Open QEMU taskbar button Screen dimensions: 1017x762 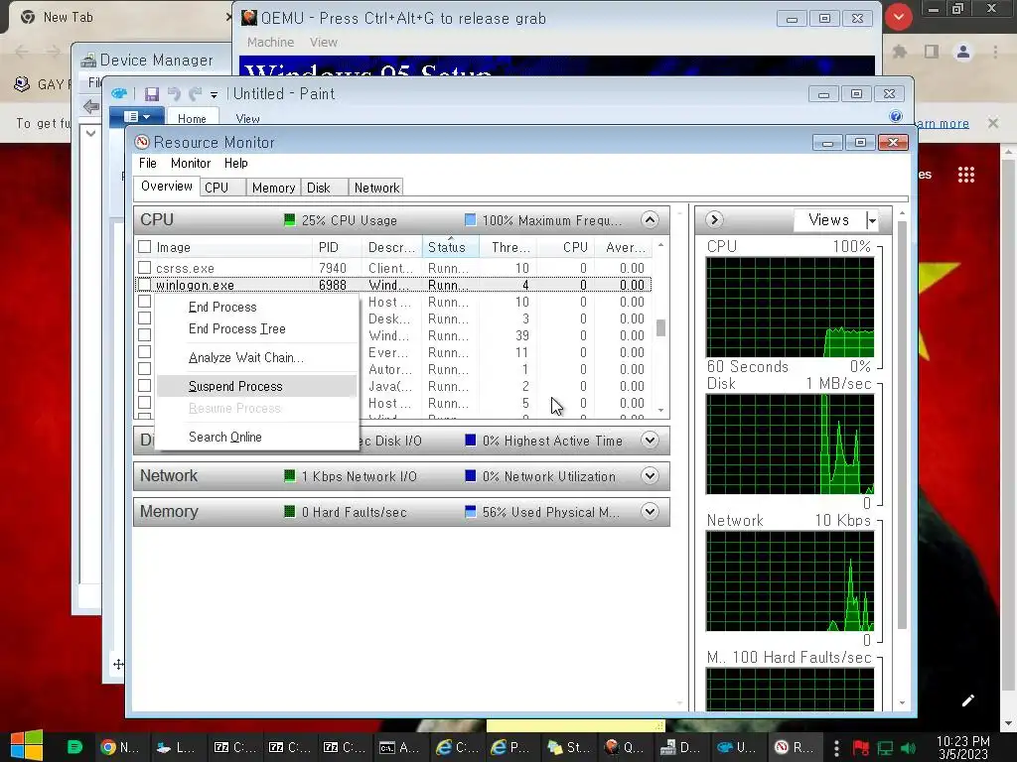click(624, 747)
